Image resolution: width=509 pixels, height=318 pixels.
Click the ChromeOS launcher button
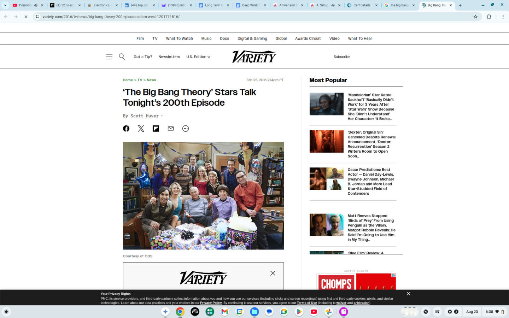(x=6, y=312)
